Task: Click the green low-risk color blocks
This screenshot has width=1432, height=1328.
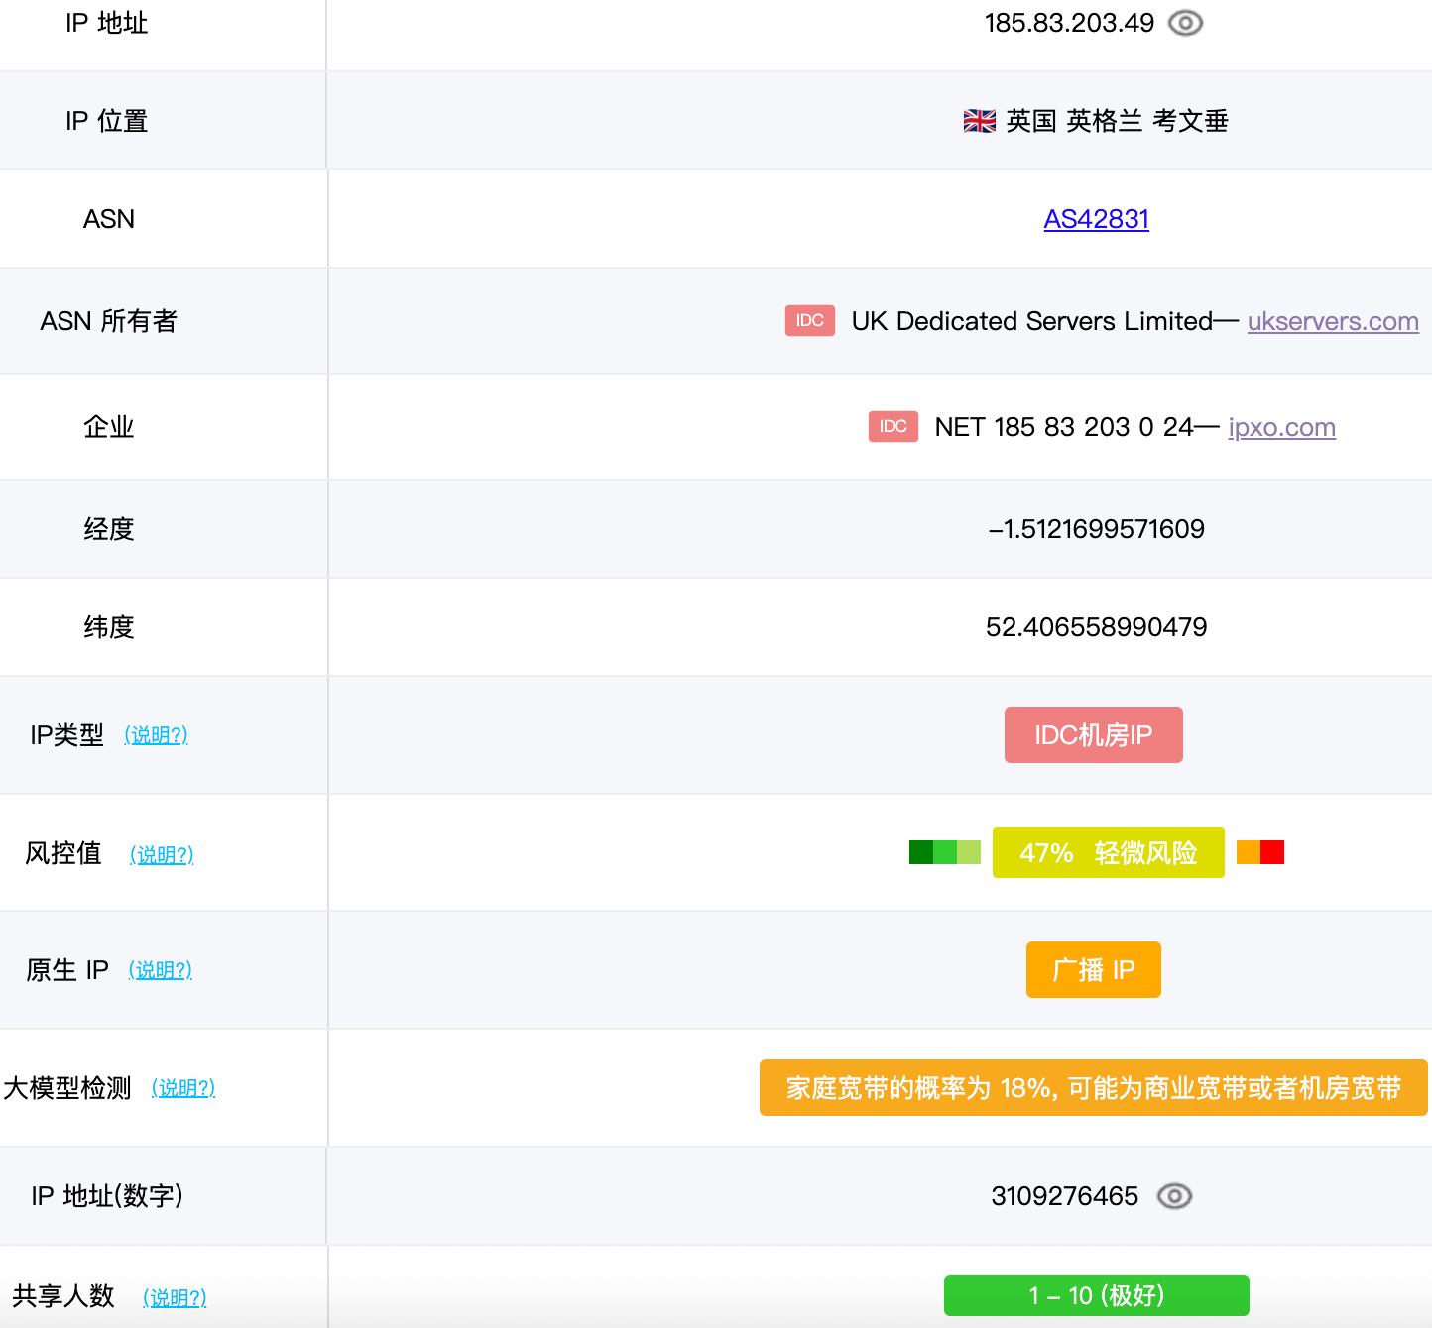Action: pos(944,852)
